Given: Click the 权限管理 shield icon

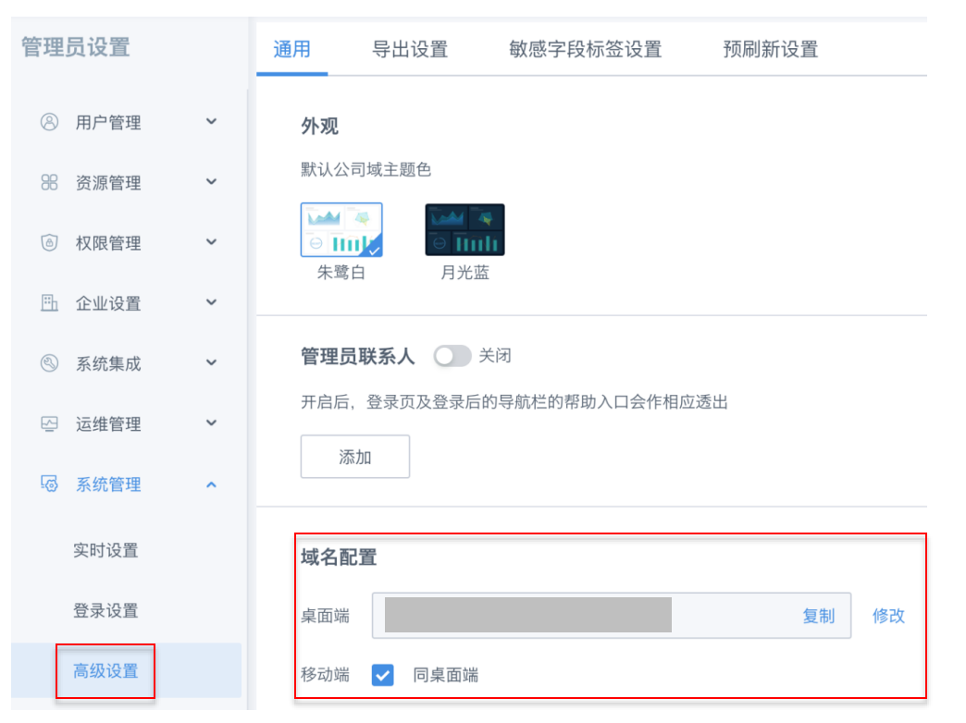Looking at the screenshot, I should [x=50, y=243].
